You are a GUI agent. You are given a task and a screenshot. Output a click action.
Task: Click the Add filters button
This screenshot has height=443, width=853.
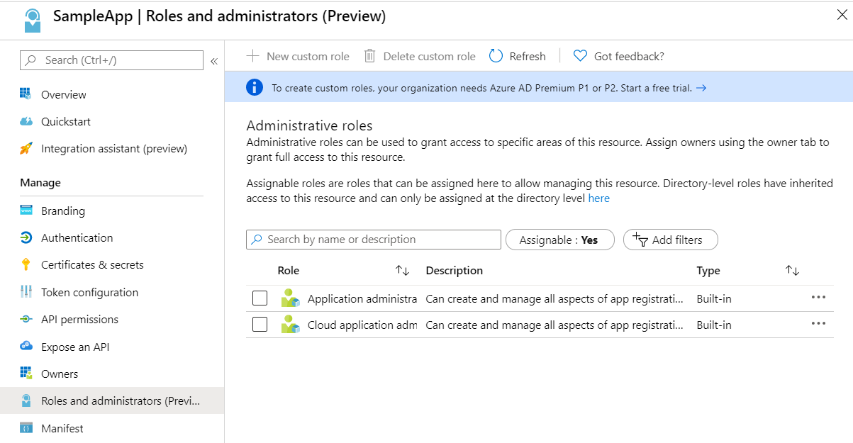click(x=670, y=240)
